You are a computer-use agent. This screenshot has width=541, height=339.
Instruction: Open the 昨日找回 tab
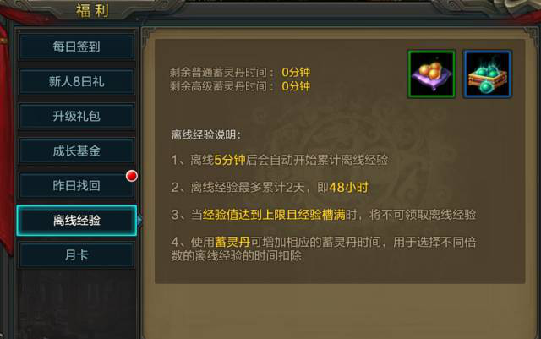click(76, 186)
